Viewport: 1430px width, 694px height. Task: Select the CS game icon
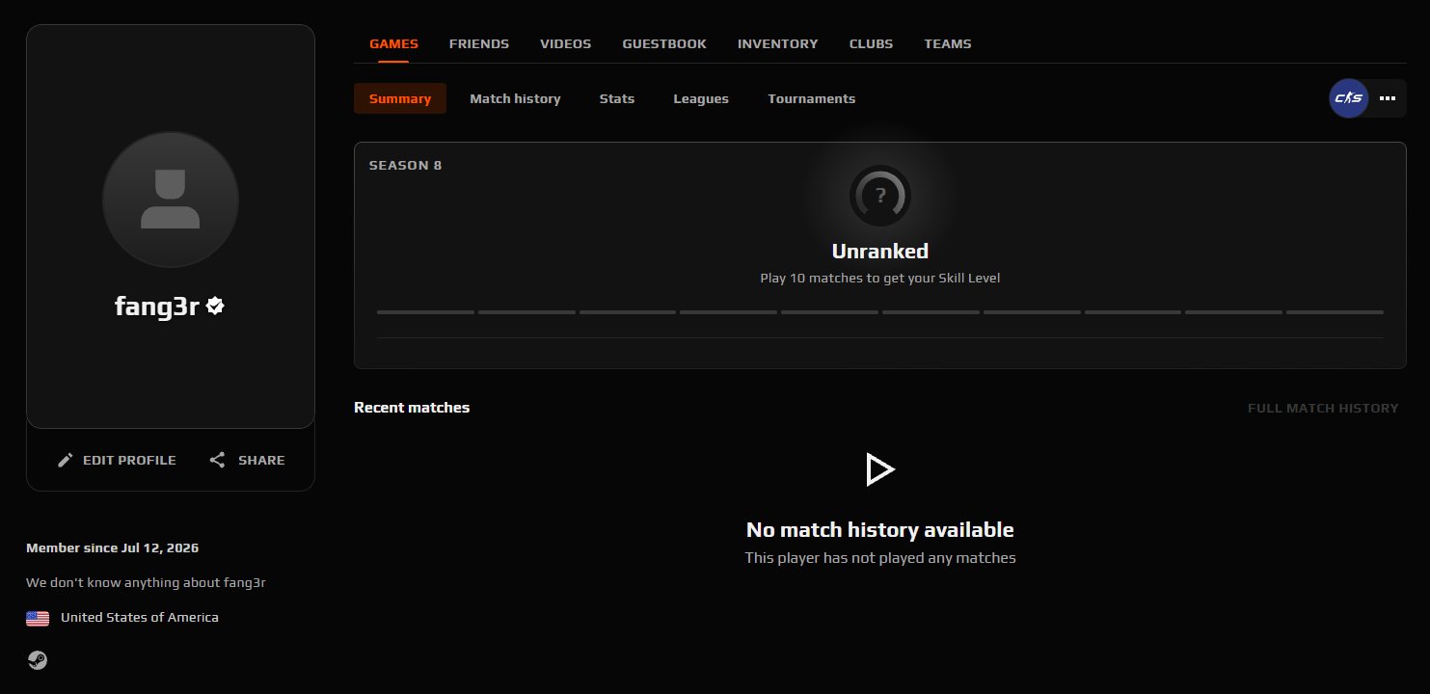[x=1348, y=98]
